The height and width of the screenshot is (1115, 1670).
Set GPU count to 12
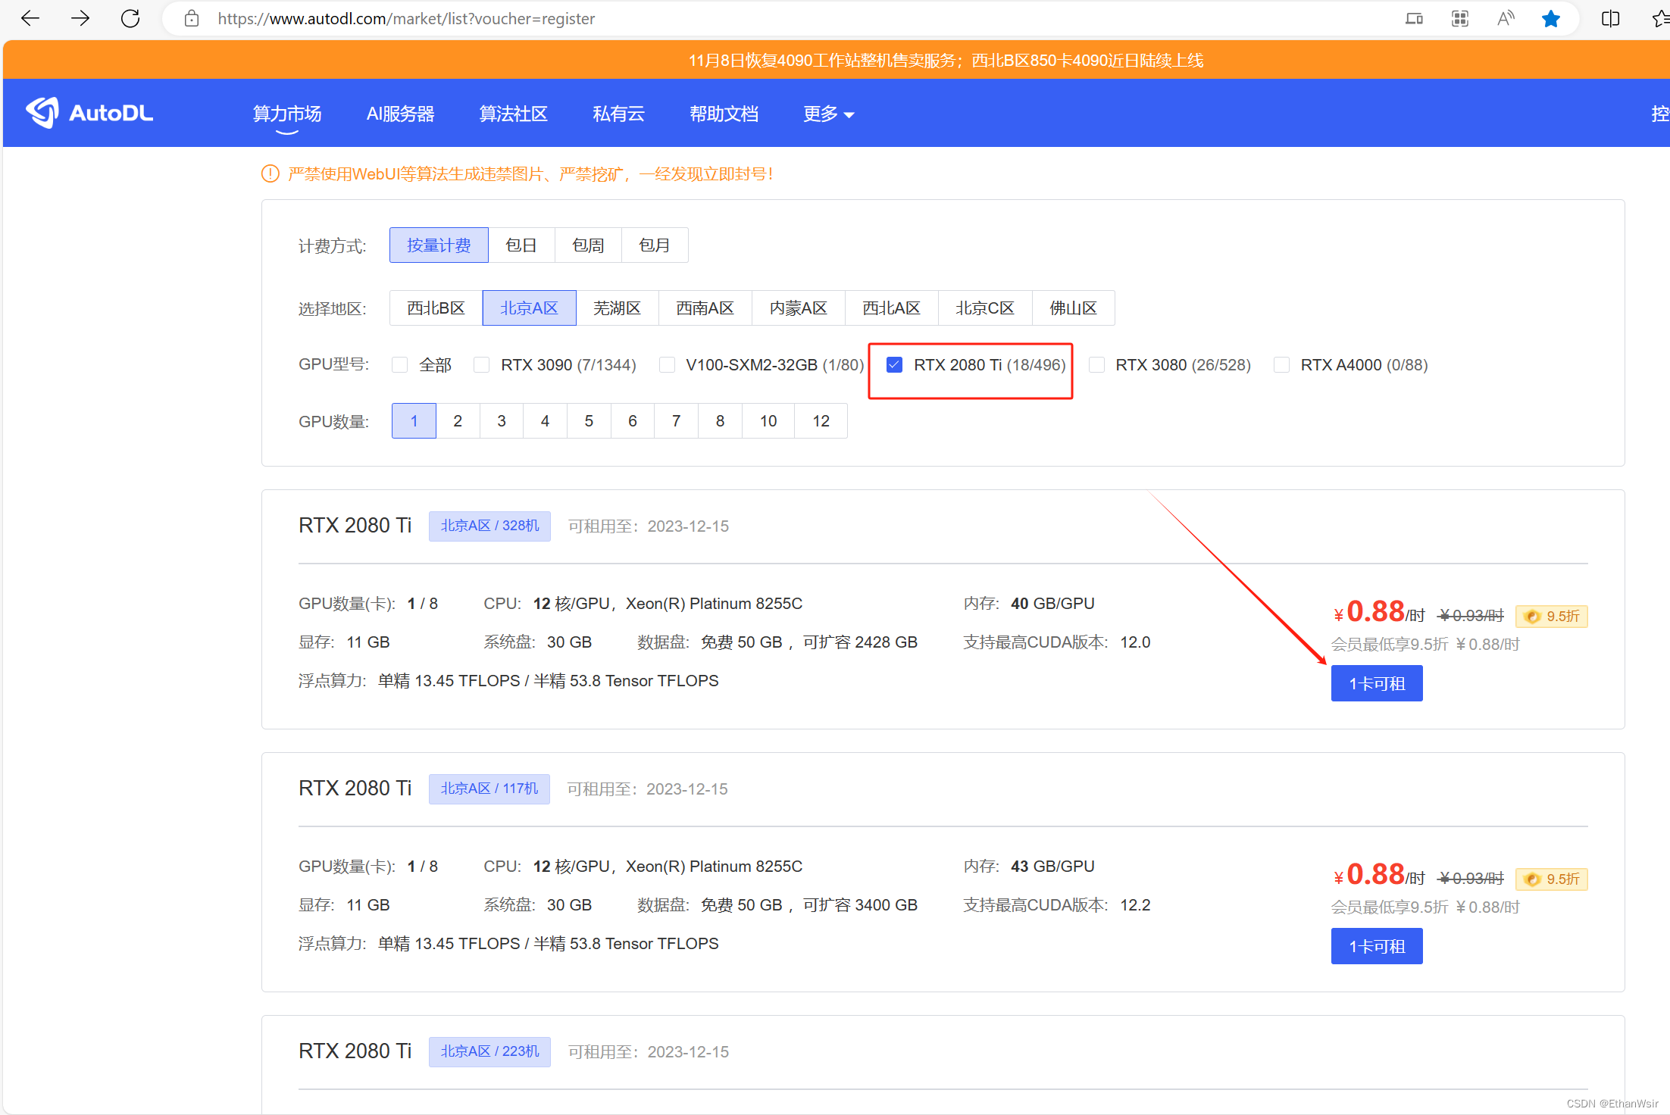821,421
